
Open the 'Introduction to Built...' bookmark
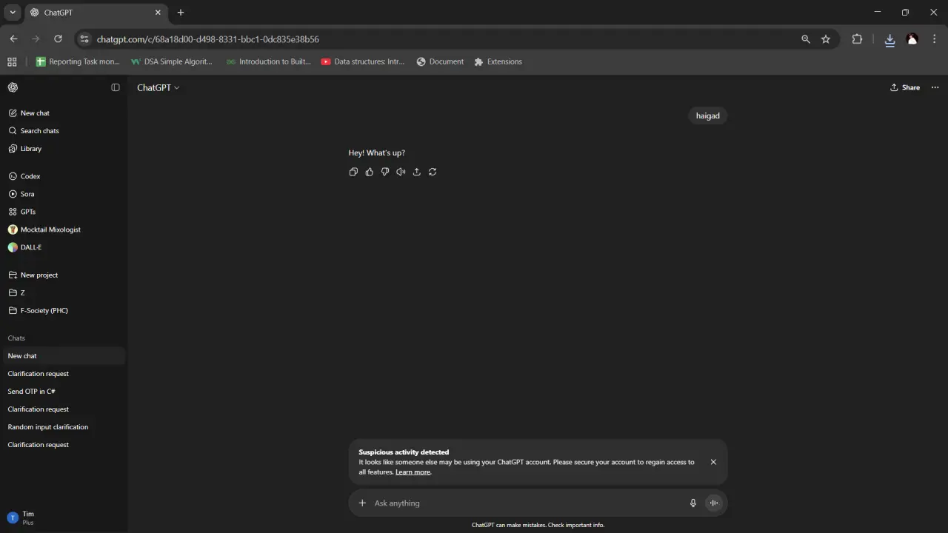click(x=269, y=62)
